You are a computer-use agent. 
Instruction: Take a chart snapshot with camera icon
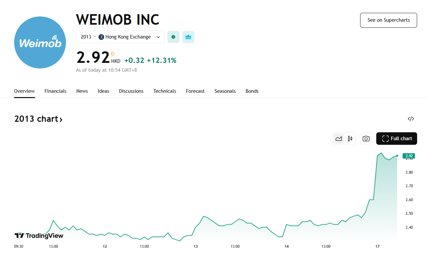[366, 139]
